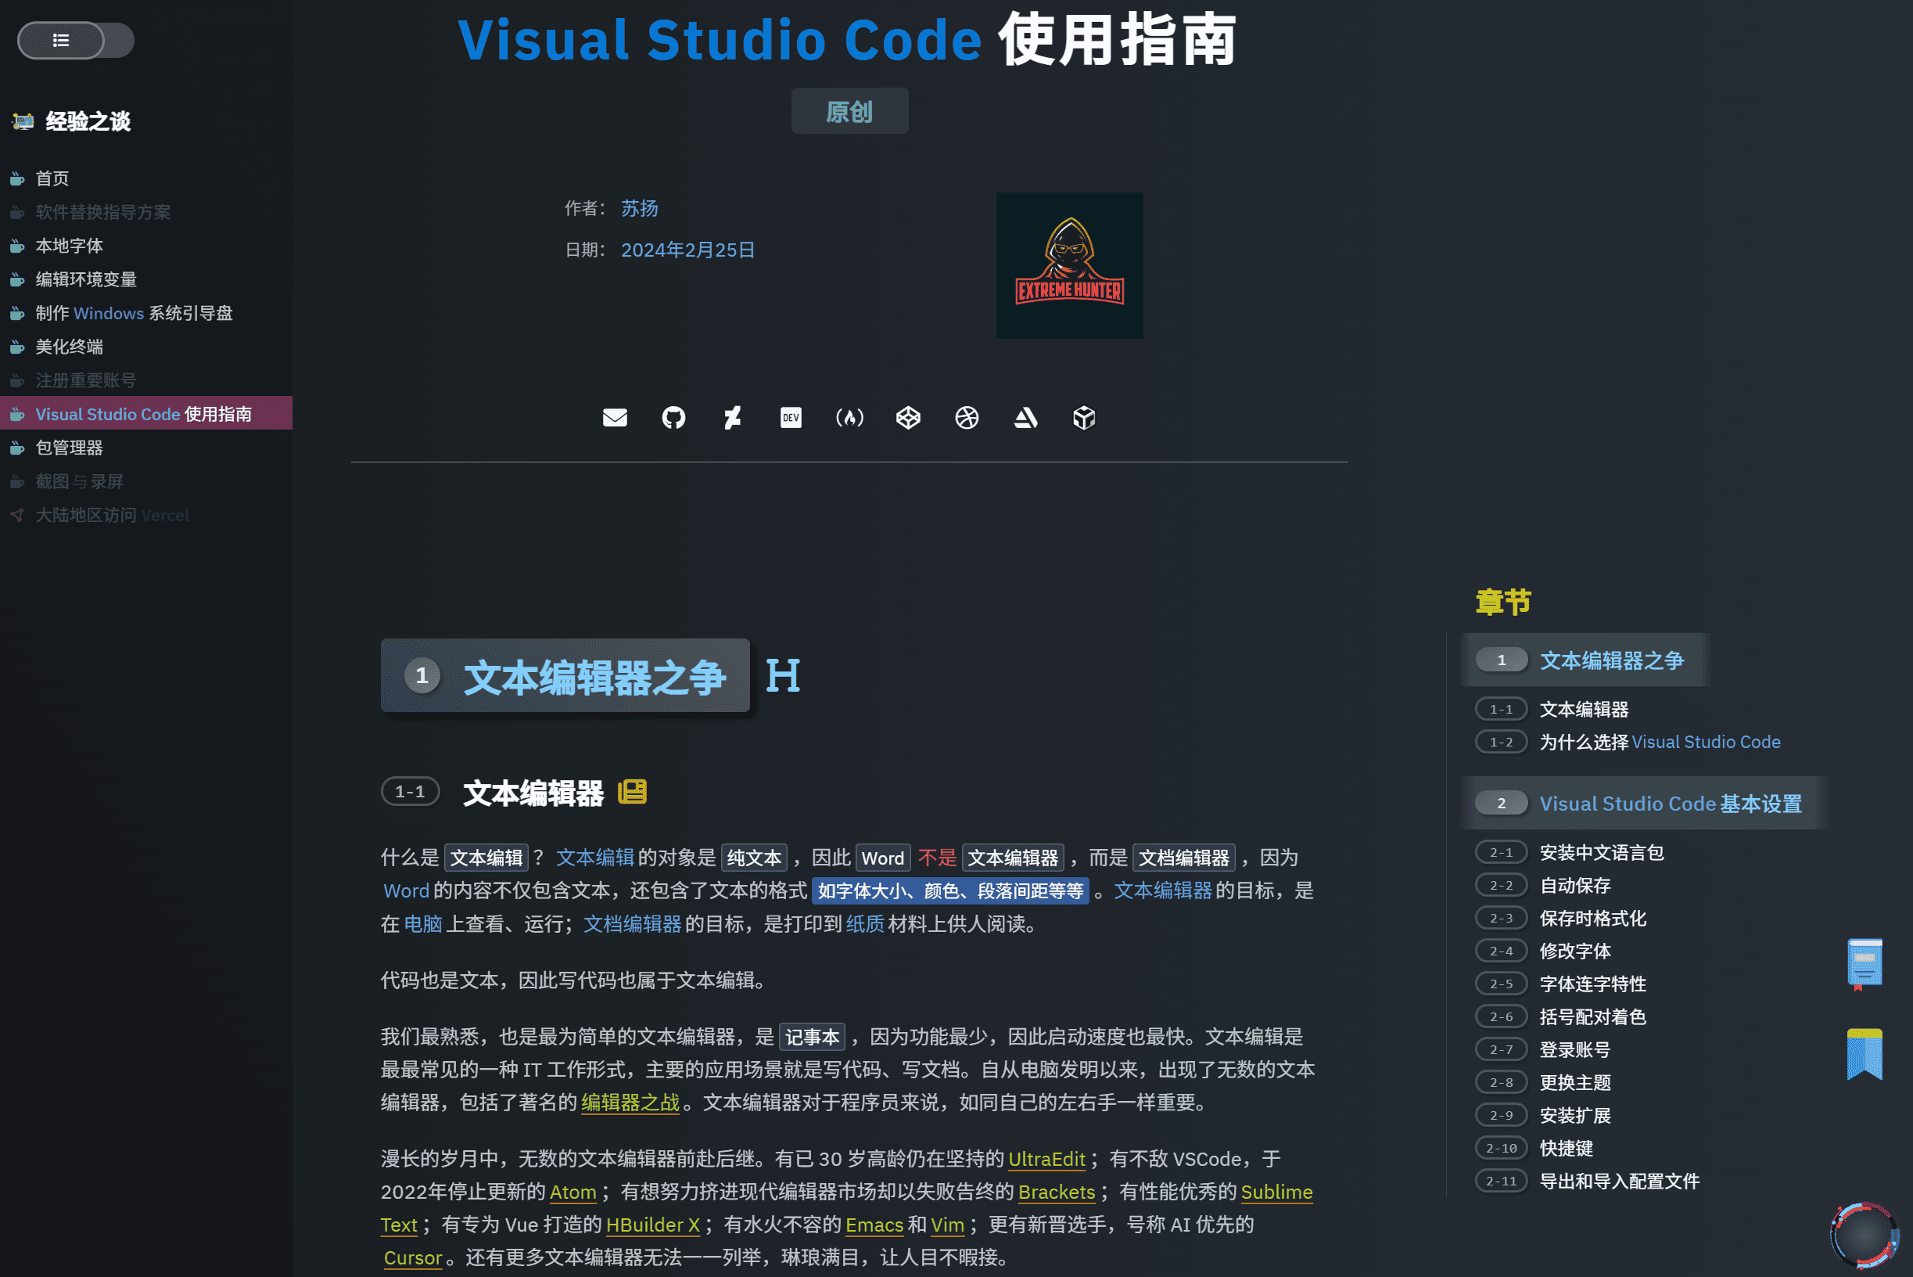This screenshot has height=1277, width=1913.
Task: Open the CodeSandbox cube icon
Action: [x=1083, y=418]
